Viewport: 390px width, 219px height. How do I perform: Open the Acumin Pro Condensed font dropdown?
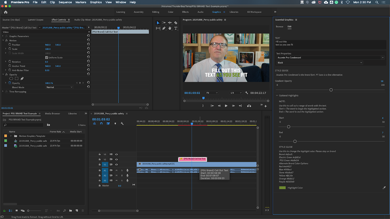point(331,57)
